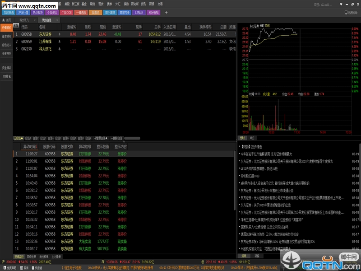Switch to K线 chart tab
Screen dimensions: 361x271
(x=252, y=138)
